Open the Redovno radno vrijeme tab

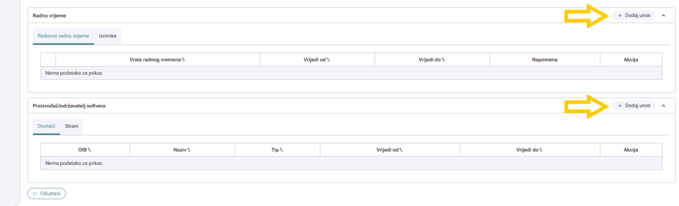click(x=63, y=36)
